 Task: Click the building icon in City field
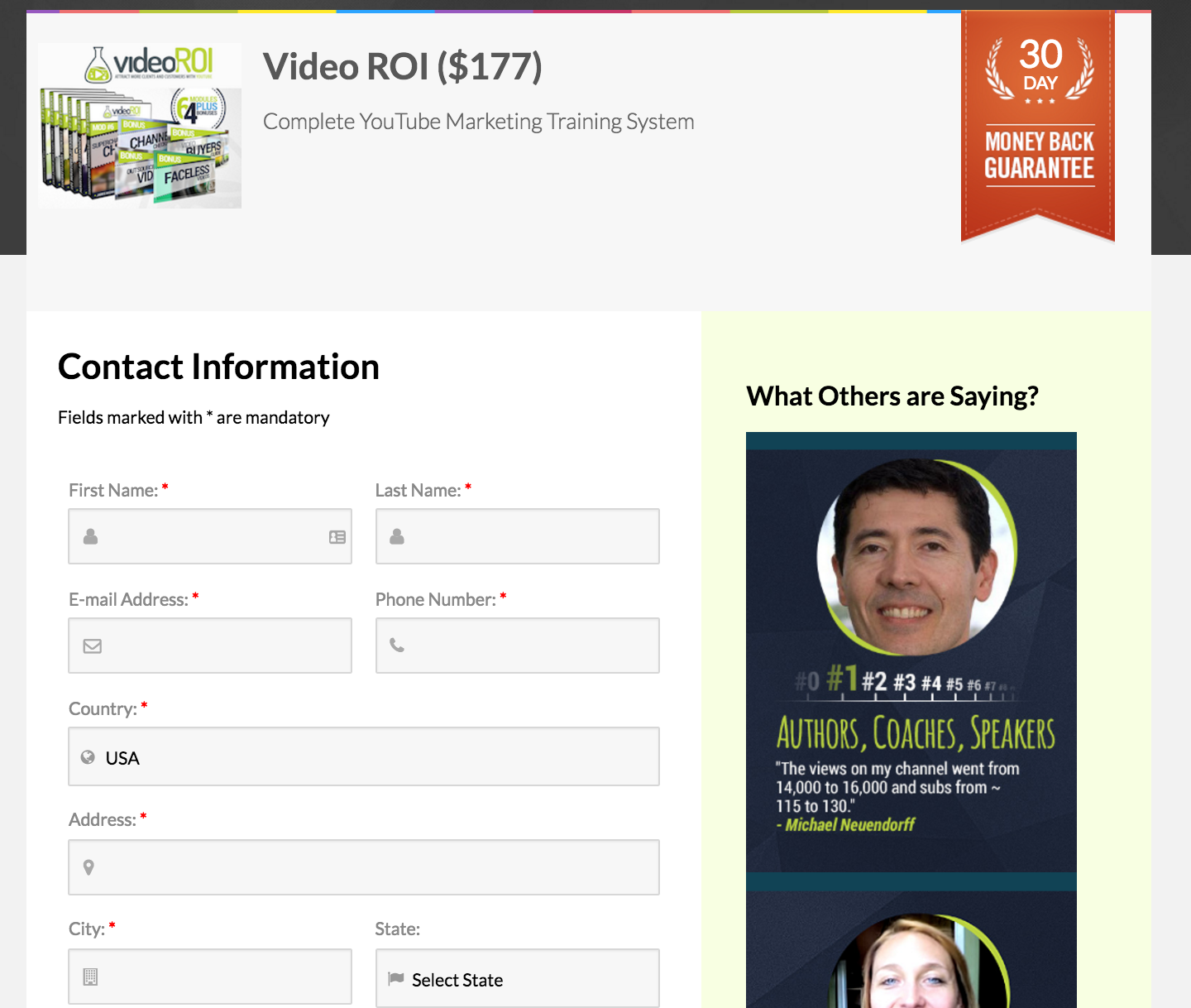click(x=91, y=977)
